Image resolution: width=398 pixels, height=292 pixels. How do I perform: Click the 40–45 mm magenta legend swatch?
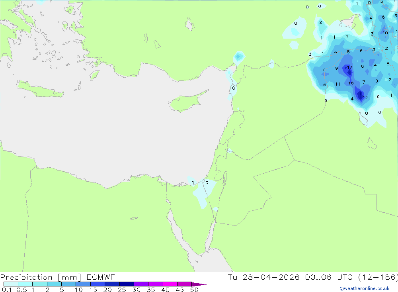[170, 284]
